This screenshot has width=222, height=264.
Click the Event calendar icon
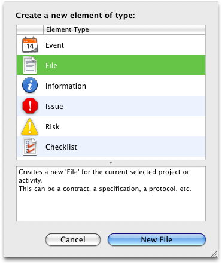click(30, 44)
